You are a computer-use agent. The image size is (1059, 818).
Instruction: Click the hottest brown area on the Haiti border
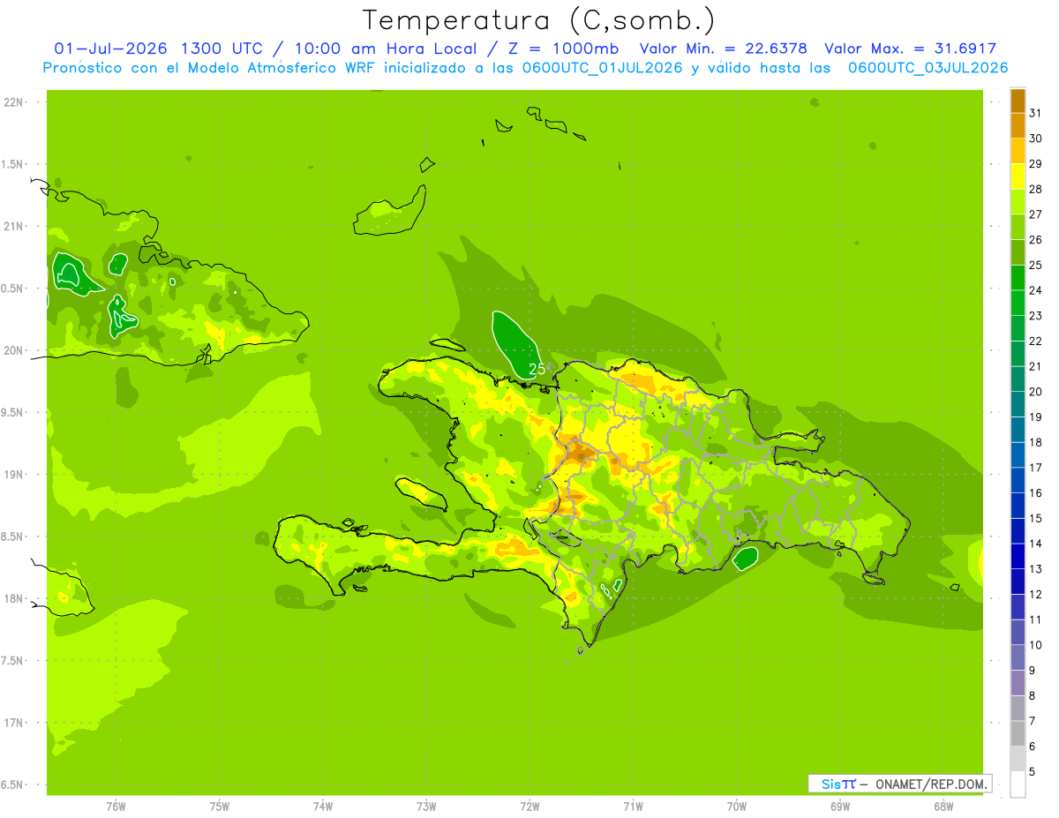pyautogui.click(x=579, y=454)
